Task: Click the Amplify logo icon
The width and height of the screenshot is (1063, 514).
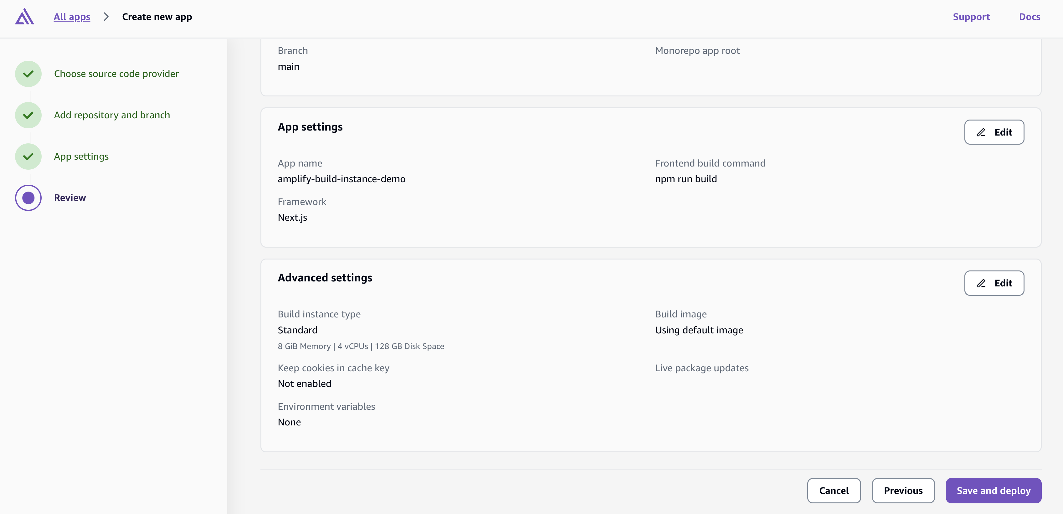Action: click(x=24, y=17)
